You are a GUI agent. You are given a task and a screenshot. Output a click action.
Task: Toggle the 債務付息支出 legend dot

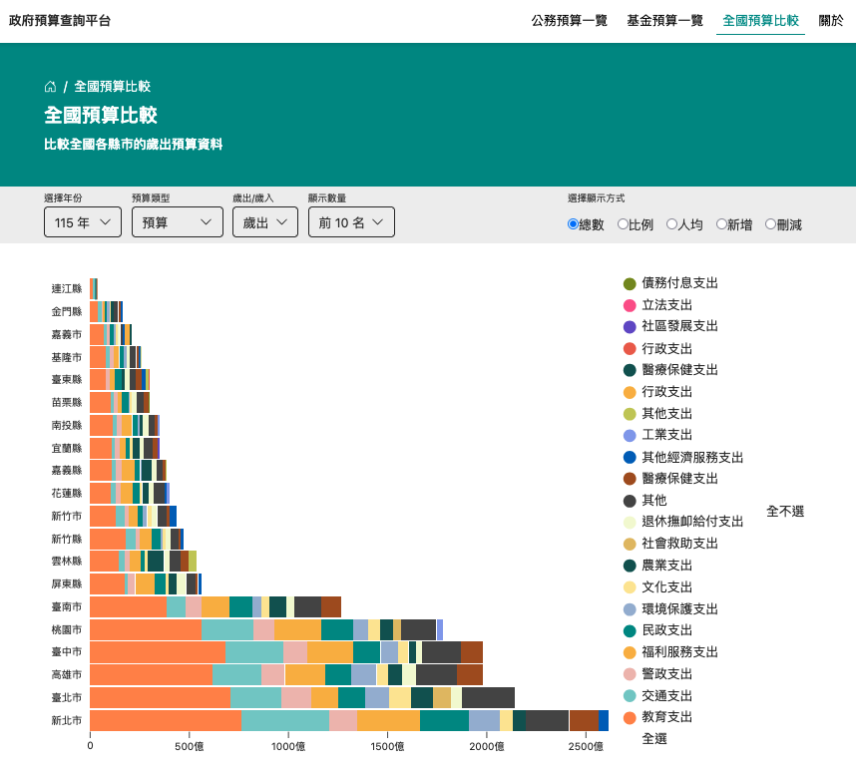[630, 283]
